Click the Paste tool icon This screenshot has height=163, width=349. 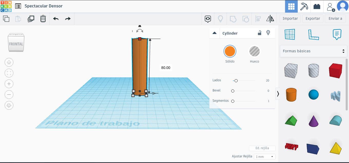pyautogui.click(x=18, y=19)
